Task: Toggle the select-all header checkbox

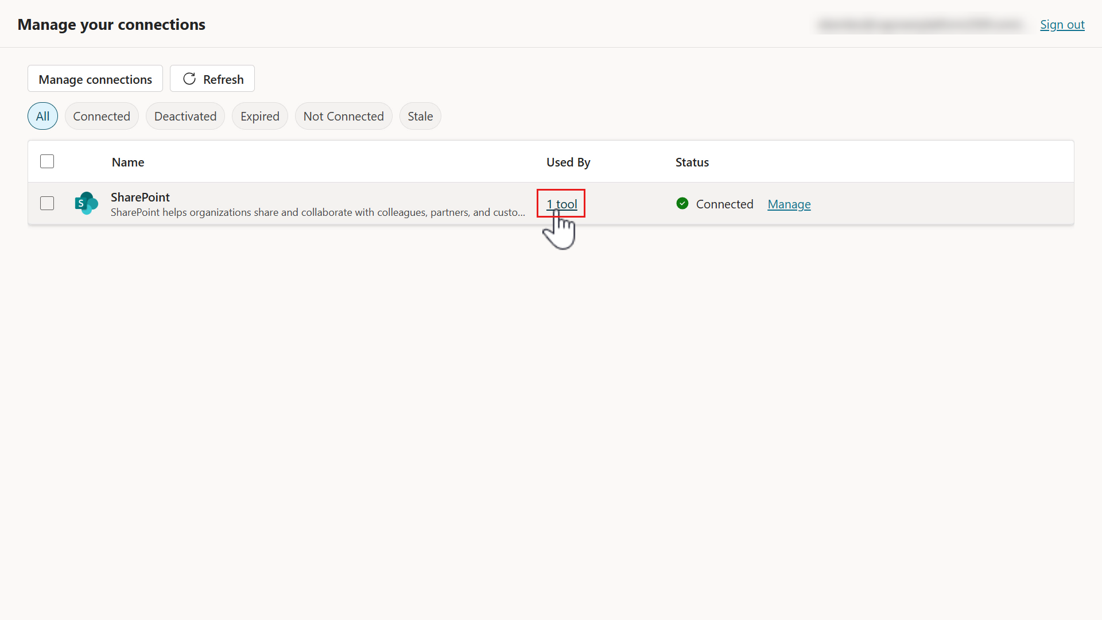Action: (x=47, y=161)
